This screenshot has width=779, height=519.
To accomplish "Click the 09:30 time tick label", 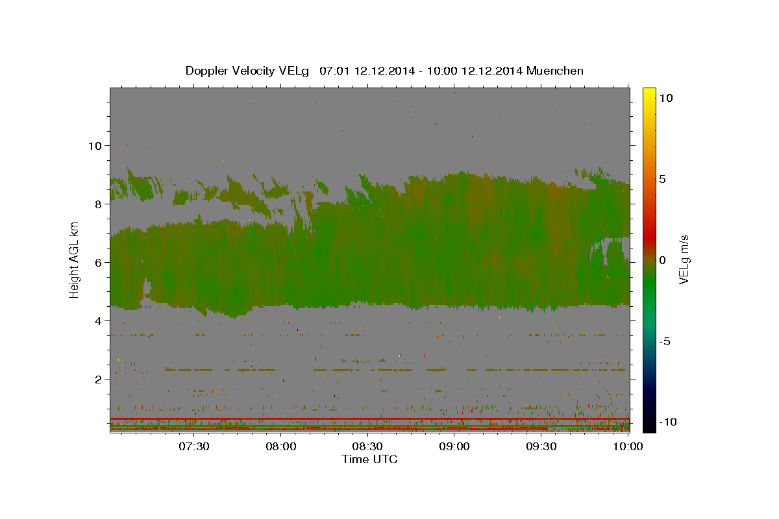I will (x=541, y=446).
